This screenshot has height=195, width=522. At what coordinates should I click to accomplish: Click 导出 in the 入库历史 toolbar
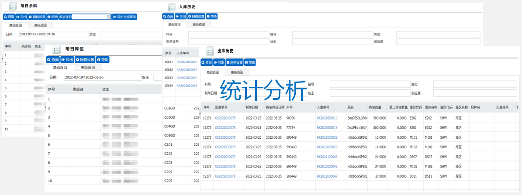180,16
